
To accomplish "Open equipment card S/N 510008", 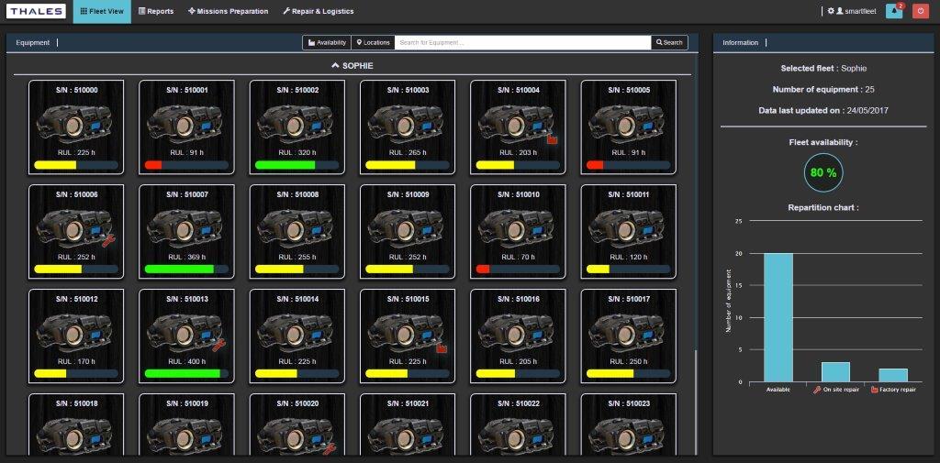I will [x=297, y=231].
